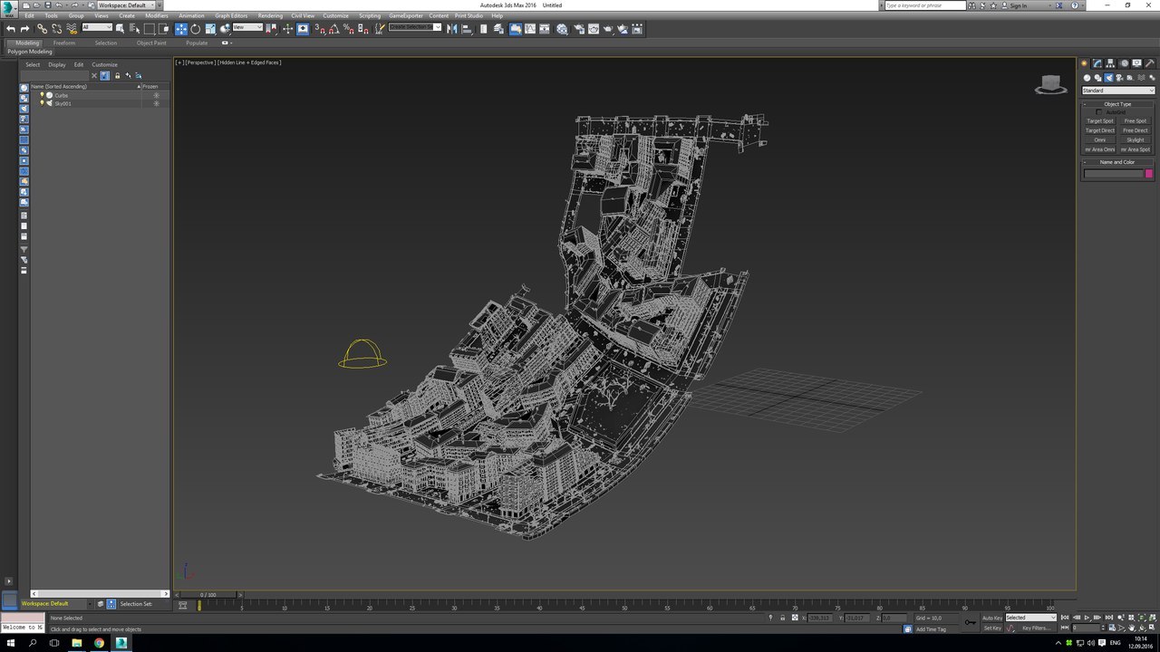Select the Geometry category sphere icon

[x=1087, y=78]
